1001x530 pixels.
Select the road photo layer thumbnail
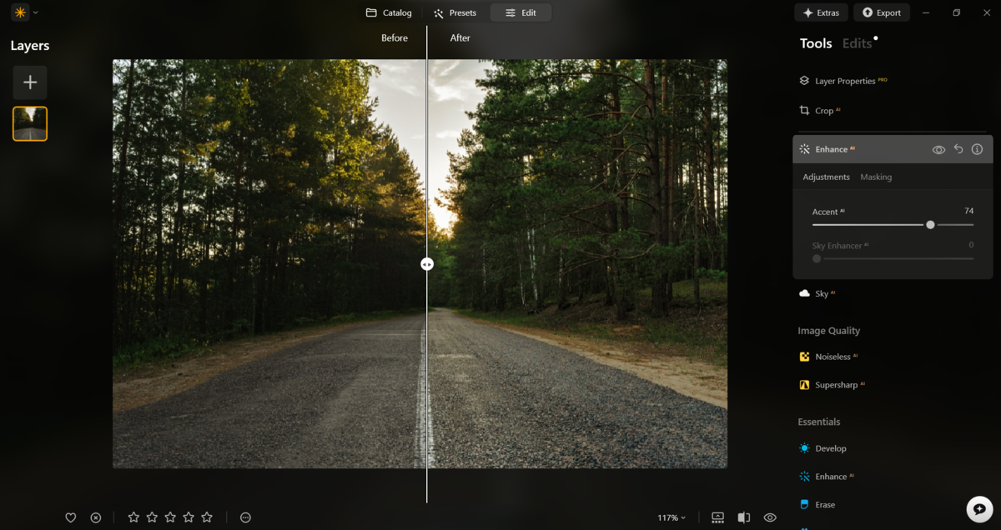(30, 123)
